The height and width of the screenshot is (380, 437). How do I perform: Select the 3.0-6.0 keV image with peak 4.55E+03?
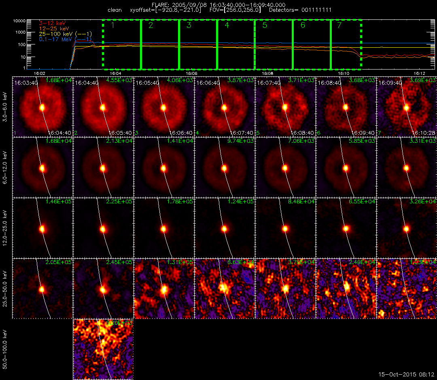click(x=103, y=107)
